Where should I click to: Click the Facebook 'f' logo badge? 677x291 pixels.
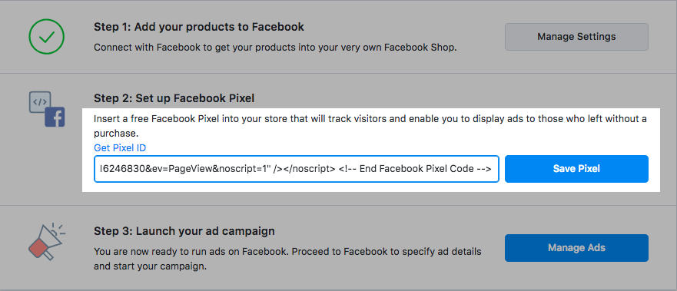[55, 117]
